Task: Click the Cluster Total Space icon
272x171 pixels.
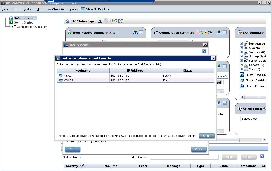Action: tap(242, 75)
